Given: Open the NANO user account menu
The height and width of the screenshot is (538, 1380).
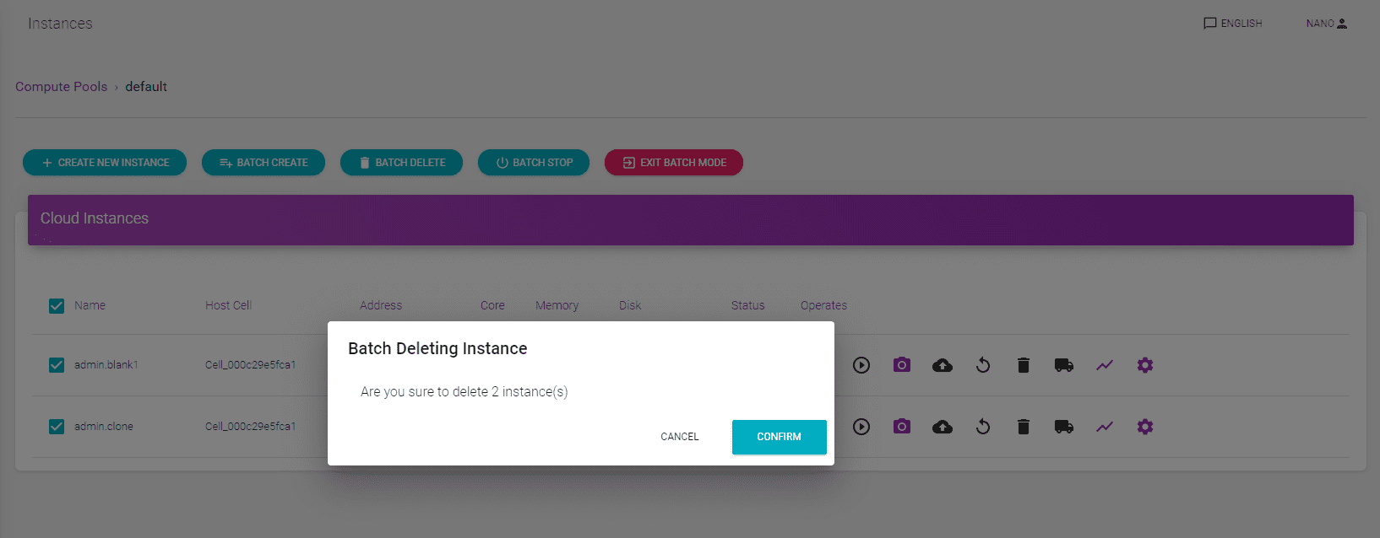Looking at the screenshot, I should coord(1326,24).
